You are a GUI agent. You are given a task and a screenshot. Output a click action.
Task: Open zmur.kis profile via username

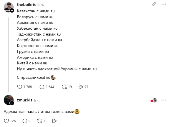tap(25, 100)
